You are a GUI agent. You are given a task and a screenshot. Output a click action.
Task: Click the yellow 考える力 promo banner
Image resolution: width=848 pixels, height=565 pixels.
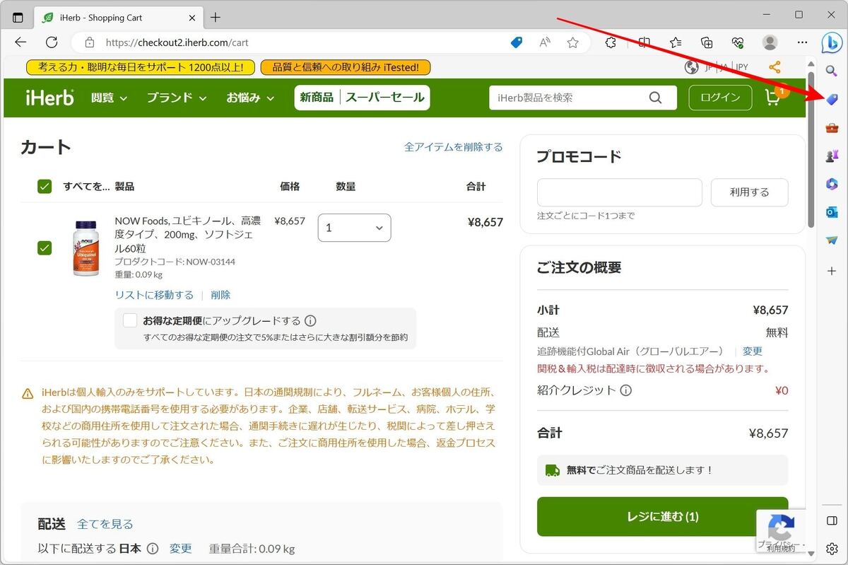140,67
